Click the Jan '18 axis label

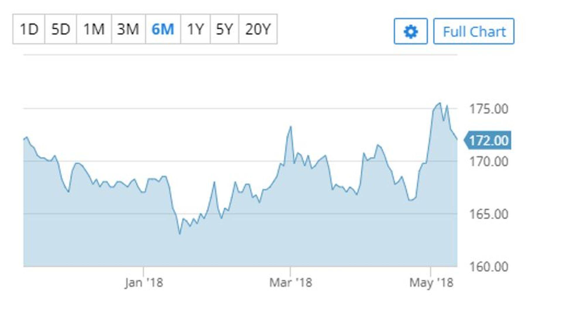(x=143, y=283)
